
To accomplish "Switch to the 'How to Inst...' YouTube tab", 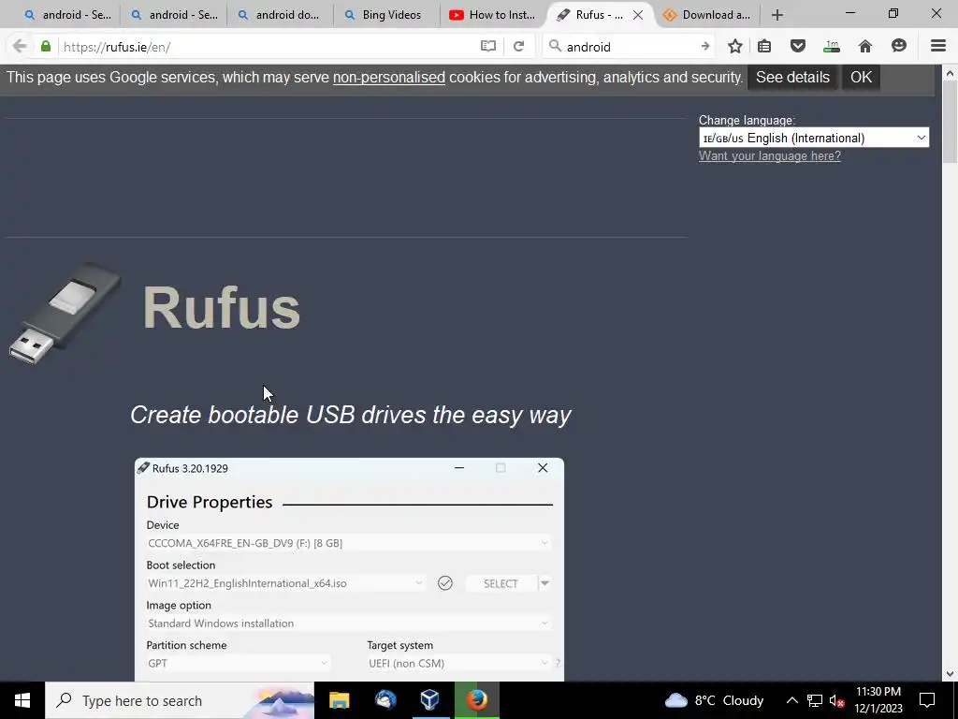I will click(x=492, y=15).
